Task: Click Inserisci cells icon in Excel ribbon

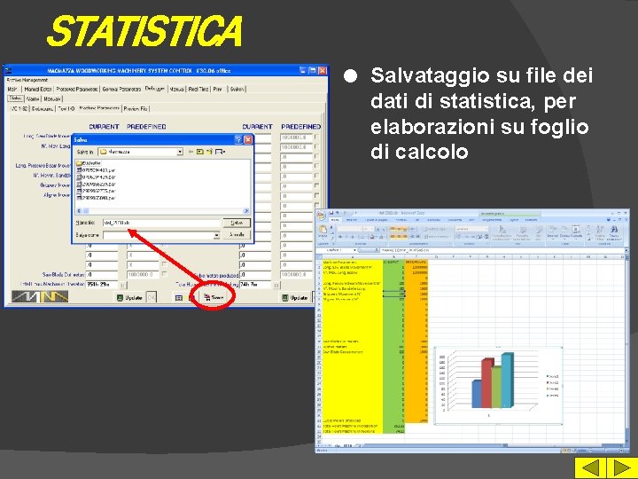Action: pyautogui.click(x=553, y=231)
